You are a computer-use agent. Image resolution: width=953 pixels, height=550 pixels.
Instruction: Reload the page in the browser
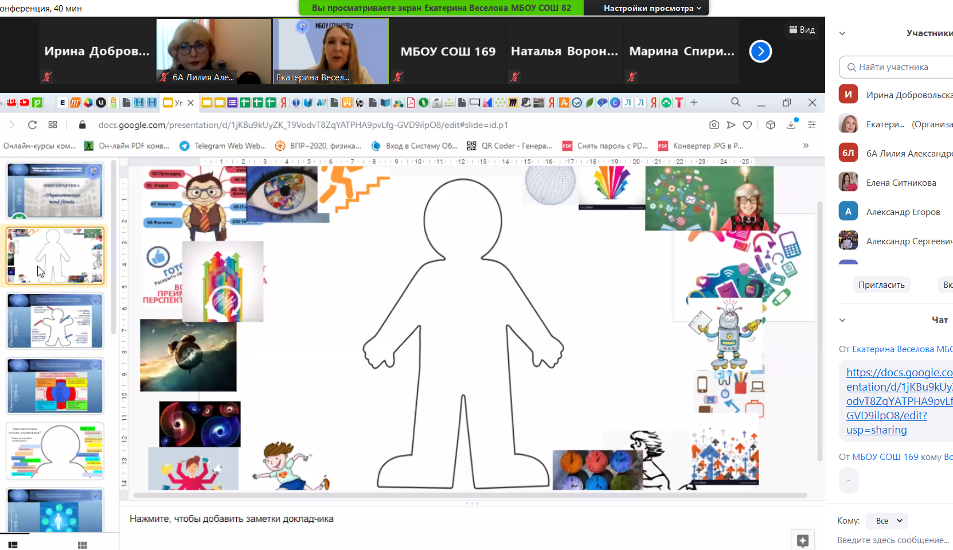32,125
